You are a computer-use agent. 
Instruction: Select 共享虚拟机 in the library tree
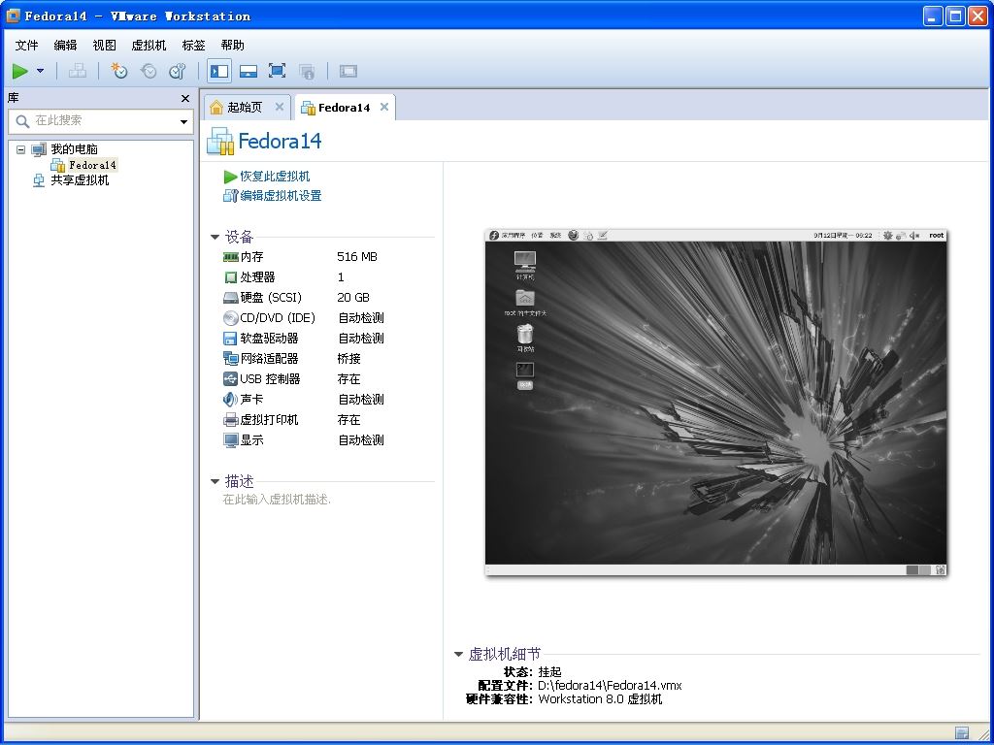[80, 180]
